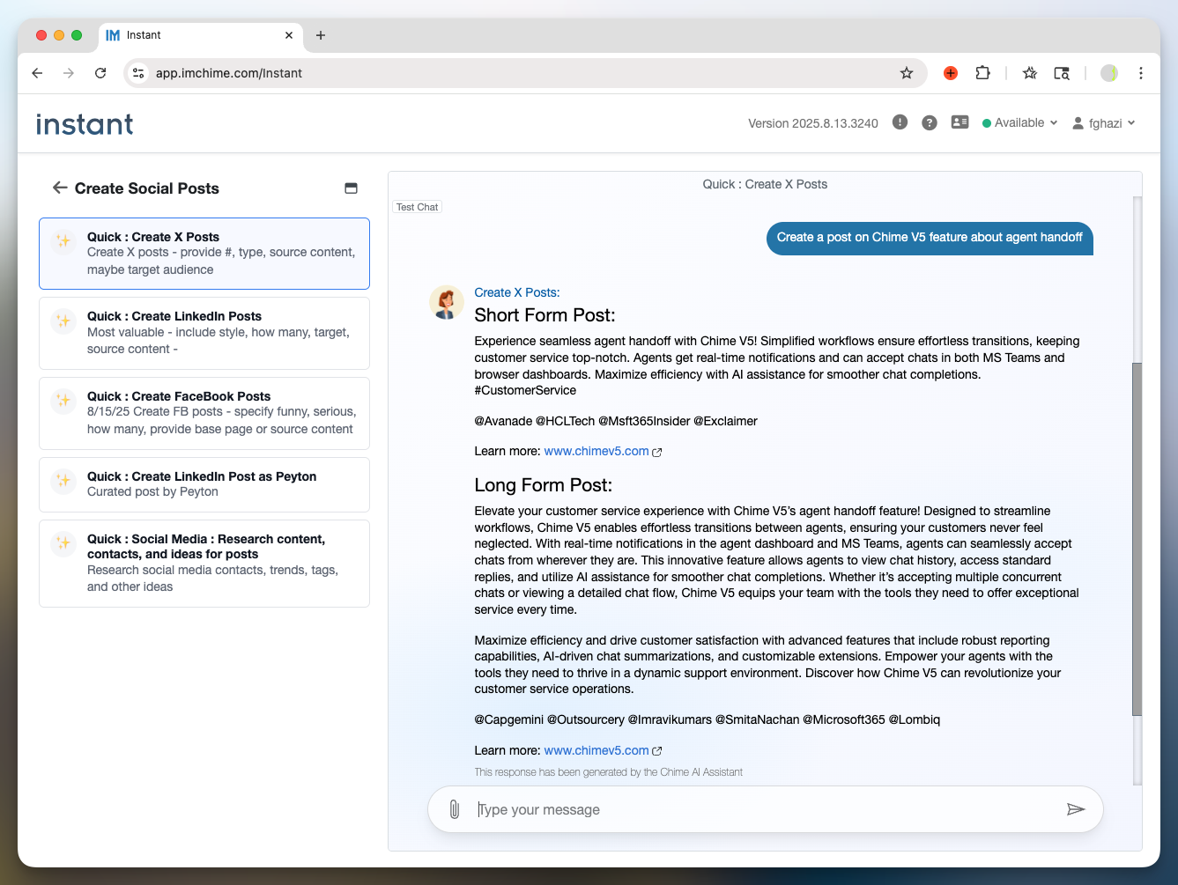Click the user message bubble about agent handoff
1178x885 pixels.
pos(930,238)
